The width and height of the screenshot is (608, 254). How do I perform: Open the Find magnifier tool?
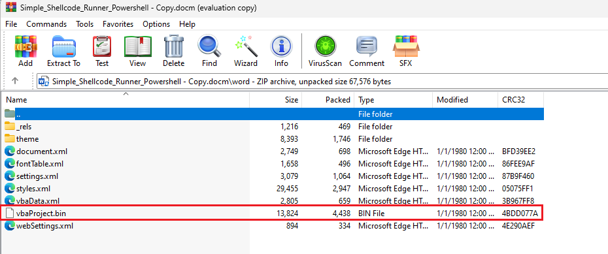pos(209,46)
